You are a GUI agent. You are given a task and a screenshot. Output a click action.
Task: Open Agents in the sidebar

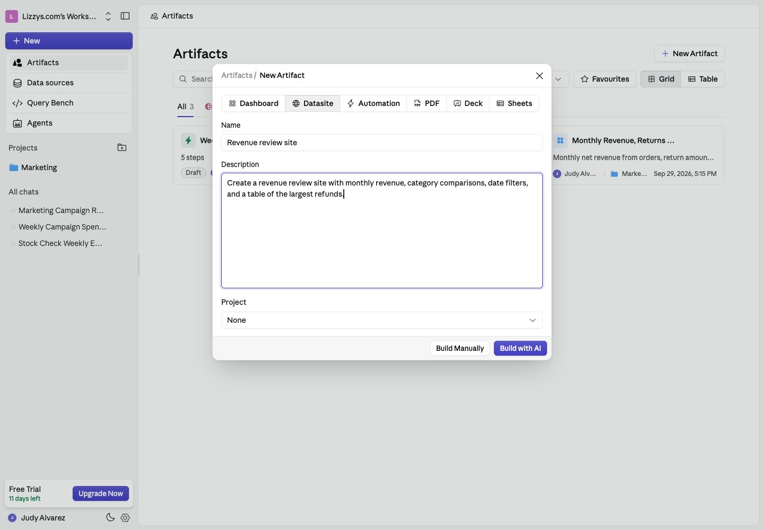[x=69, y=123]
